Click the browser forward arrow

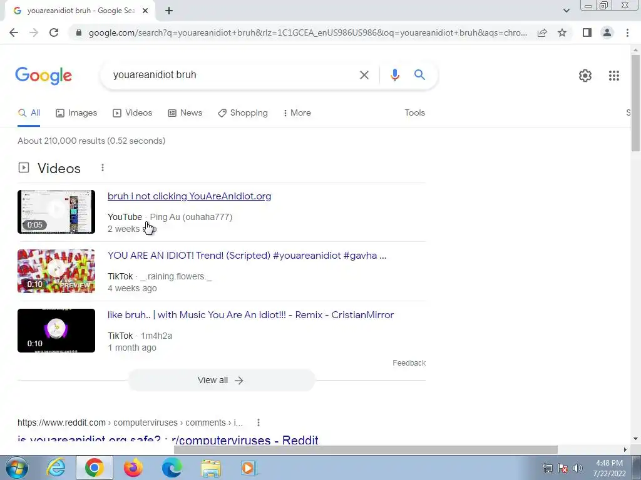click(x=34, y=32)
